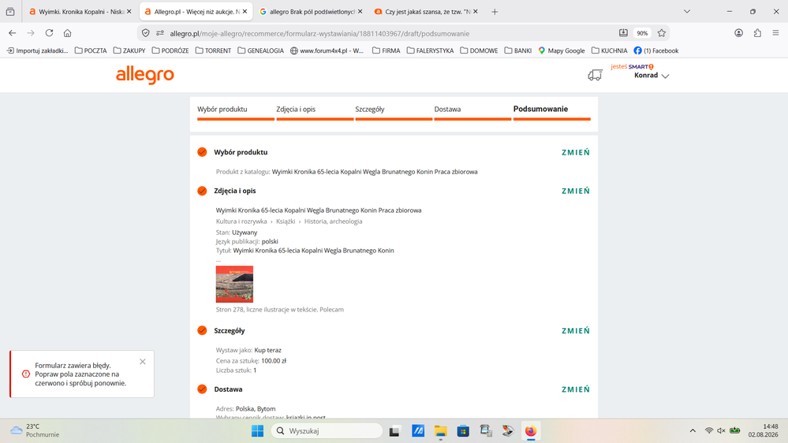Open TORRENT bookmarks folder
Image resolution: width=788 pixels, height=443 pixels.
coord(213,50)
